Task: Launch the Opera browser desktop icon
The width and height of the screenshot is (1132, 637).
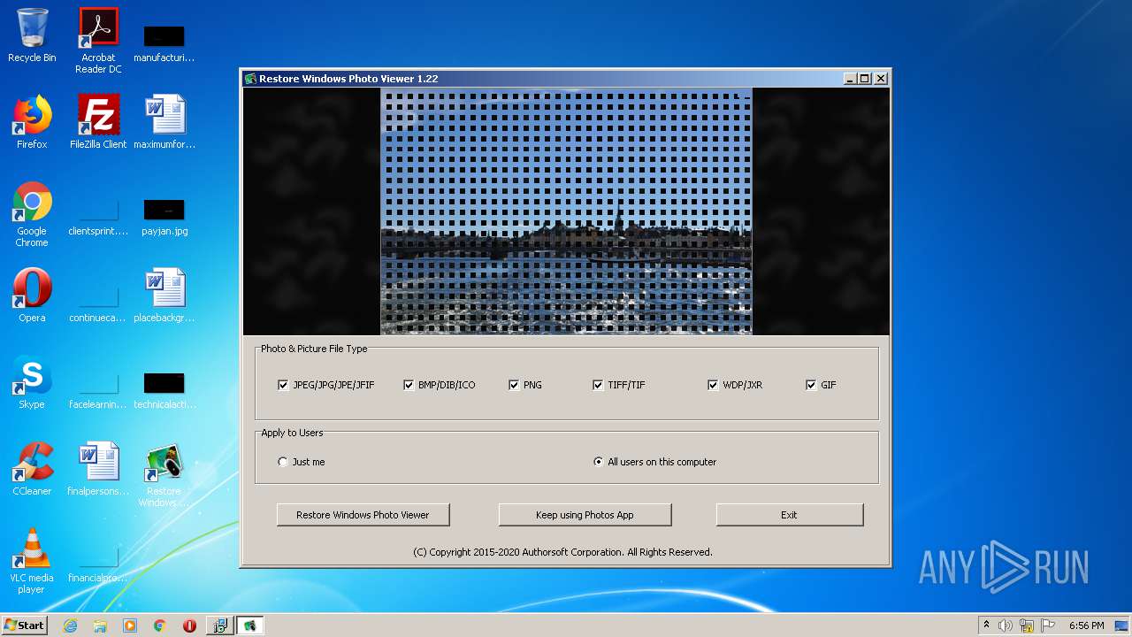Action: pyautogui.click(x=32, y=295)
